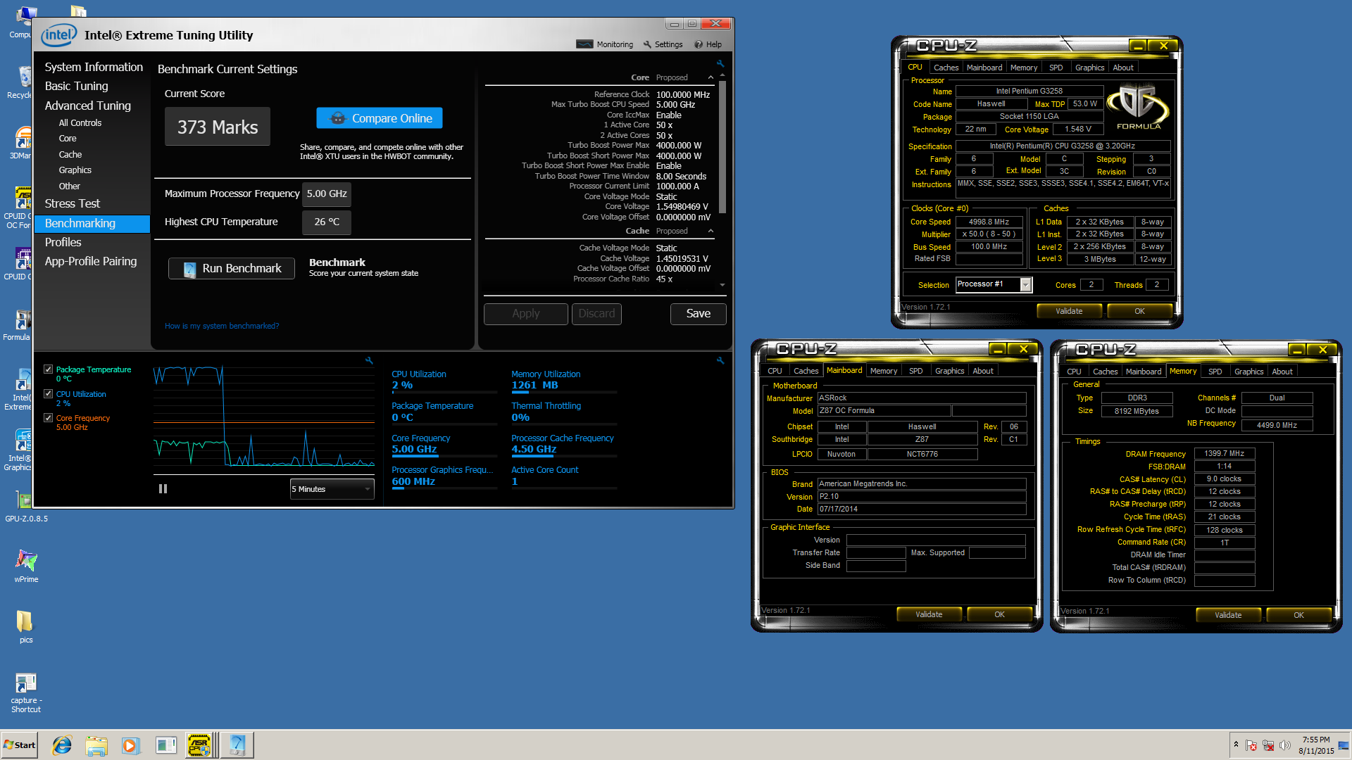Open XTU Help question mark
1352x760 pixels.
pos(699,44)
